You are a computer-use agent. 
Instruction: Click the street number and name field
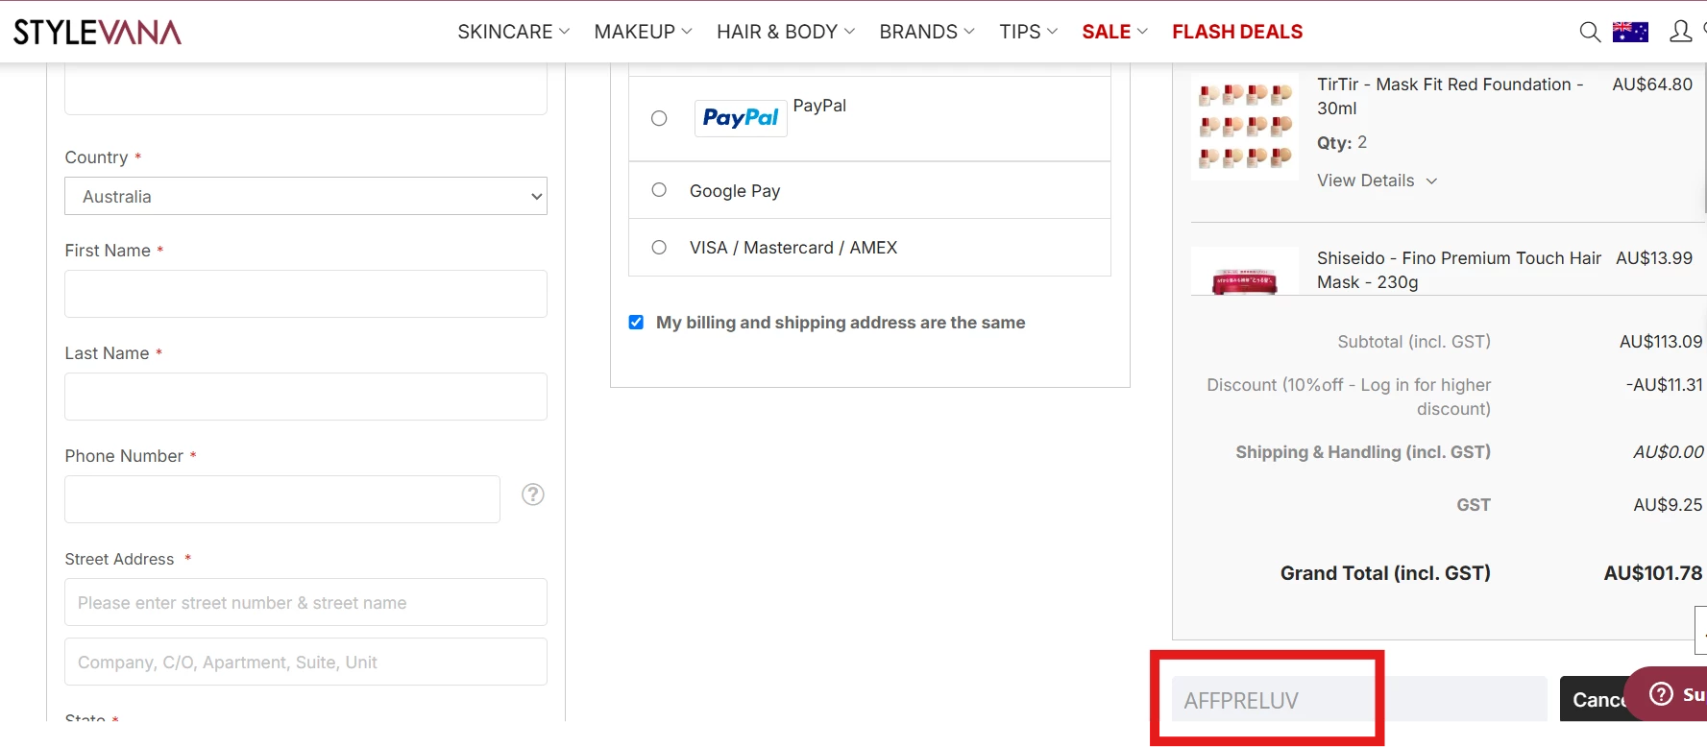pos(305,602)
